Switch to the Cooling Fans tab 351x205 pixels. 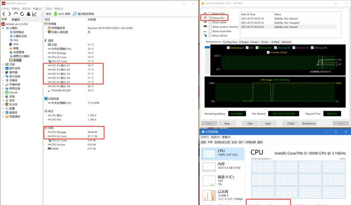point(230,42)
